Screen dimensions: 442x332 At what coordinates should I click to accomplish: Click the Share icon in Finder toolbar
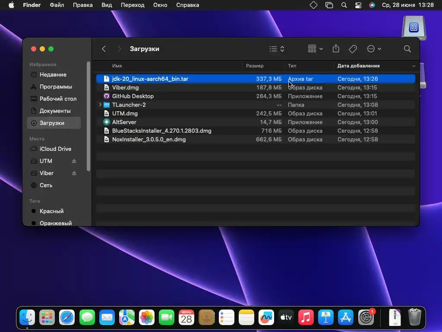tap(336, 48)
